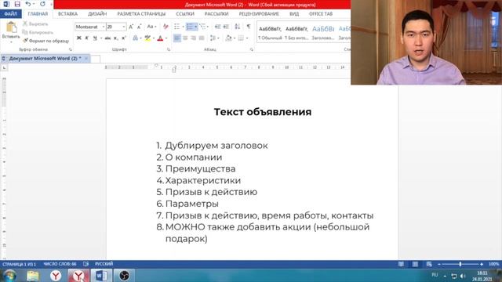Apply the Без интервала style
This screenshot has height=282, width=502.
point(296,32)
